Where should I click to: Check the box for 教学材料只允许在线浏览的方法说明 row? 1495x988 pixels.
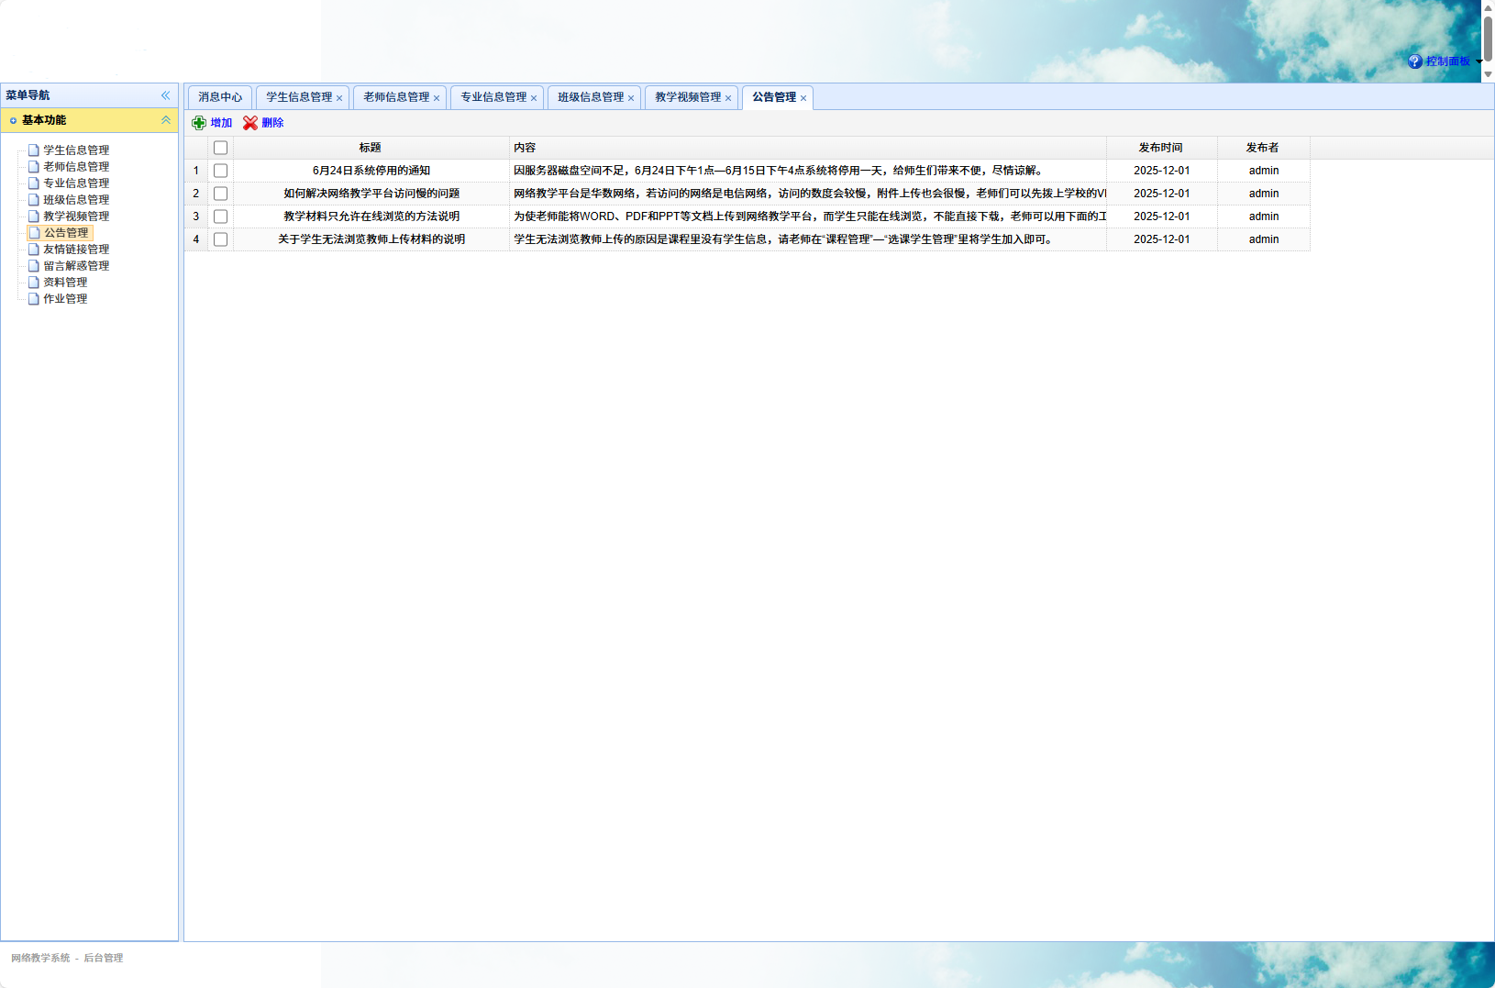point(220,216)
